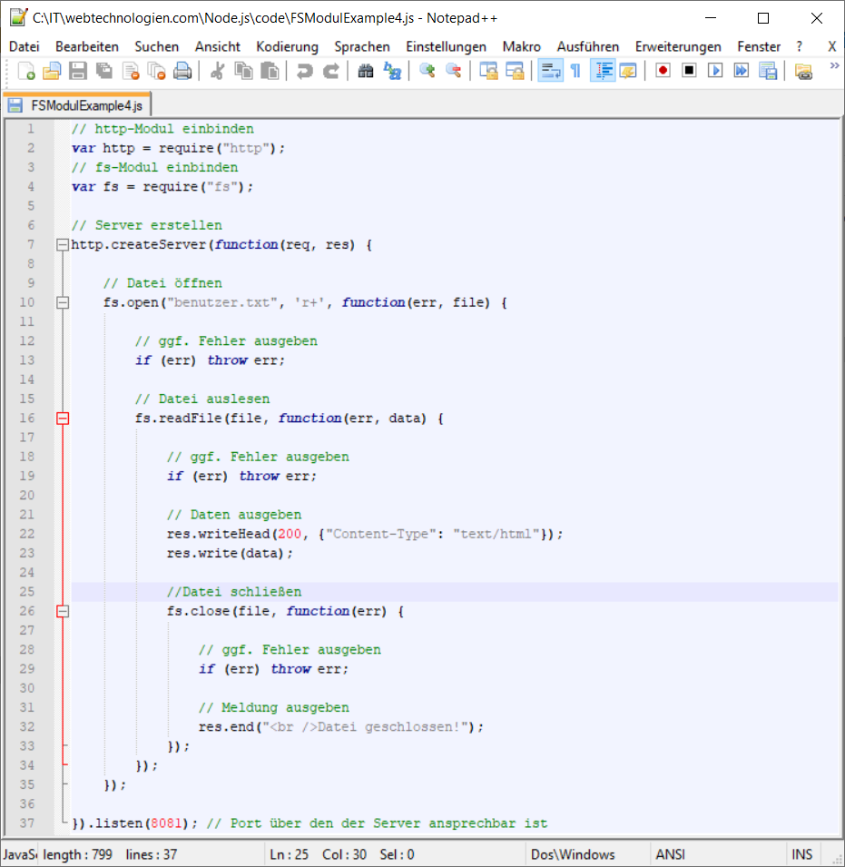
Task: Open the Makro menu
Action: (521, 46)
